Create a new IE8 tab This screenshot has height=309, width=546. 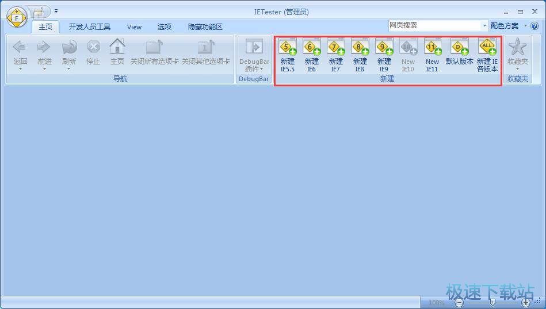(x=360, y=55)
